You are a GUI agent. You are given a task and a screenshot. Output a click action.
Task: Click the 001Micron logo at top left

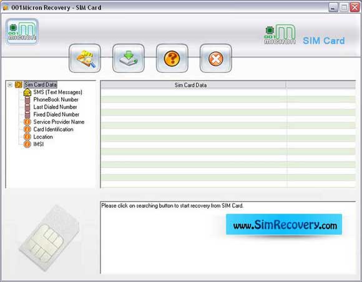point(22,32)
